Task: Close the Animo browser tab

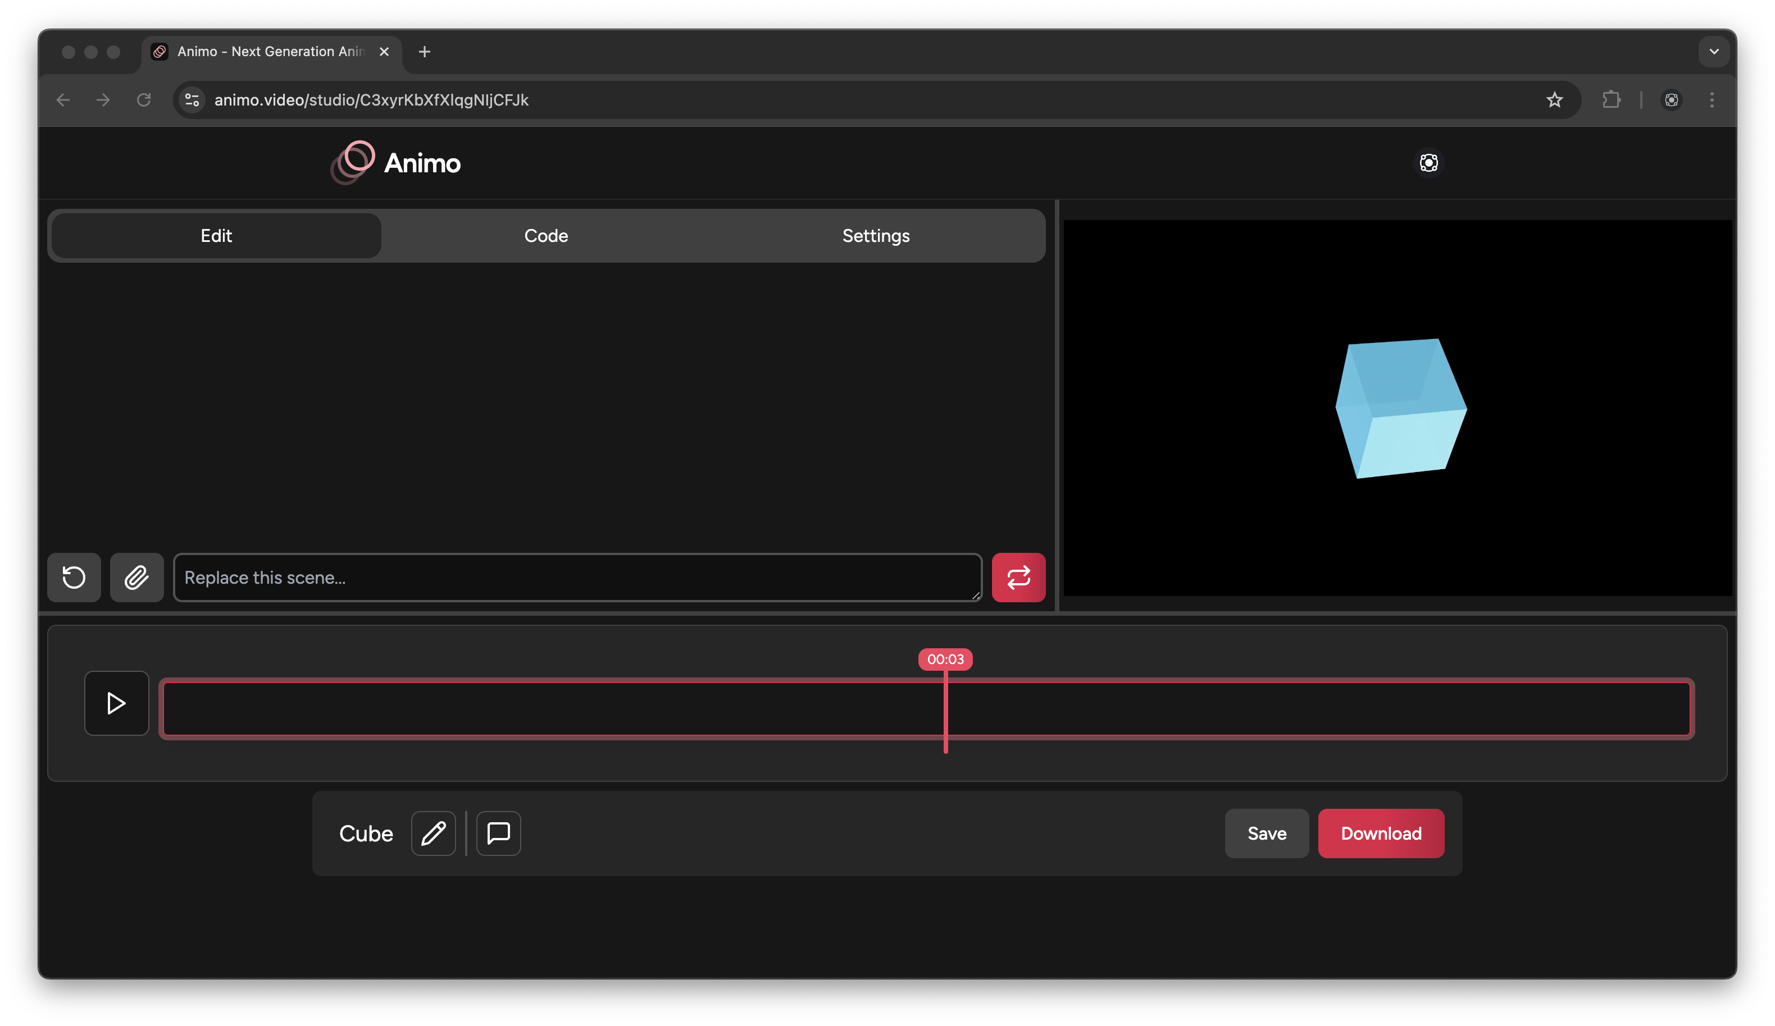Action: click(x=384, y=52)
